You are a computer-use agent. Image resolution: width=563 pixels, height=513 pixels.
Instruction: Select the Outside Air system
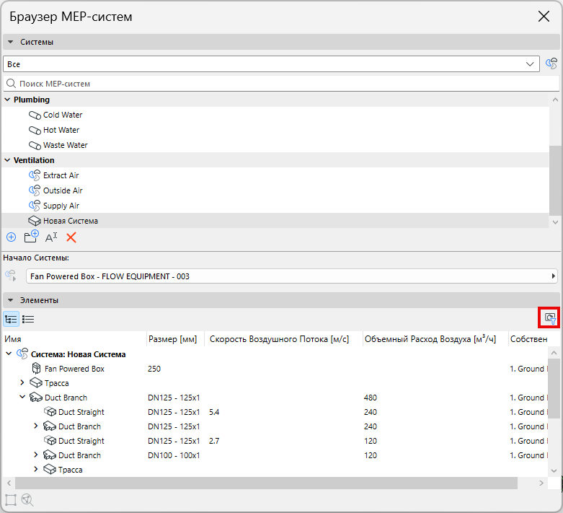[x=275, y=190]
